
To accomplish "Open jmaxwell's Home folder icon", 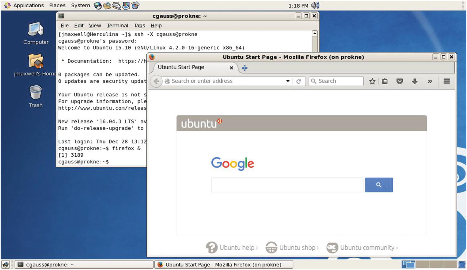I will pos(36,65).
